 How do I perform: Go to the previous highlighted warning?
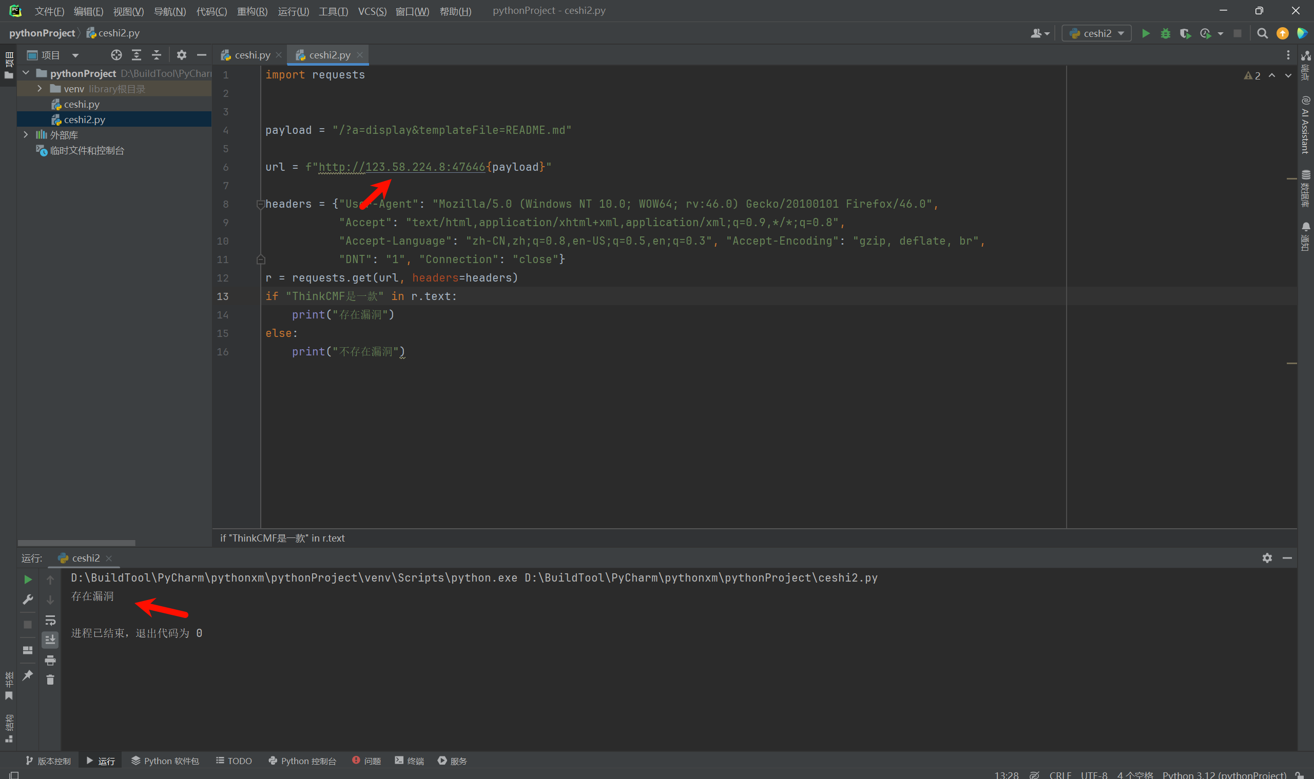pos(1271,75)
